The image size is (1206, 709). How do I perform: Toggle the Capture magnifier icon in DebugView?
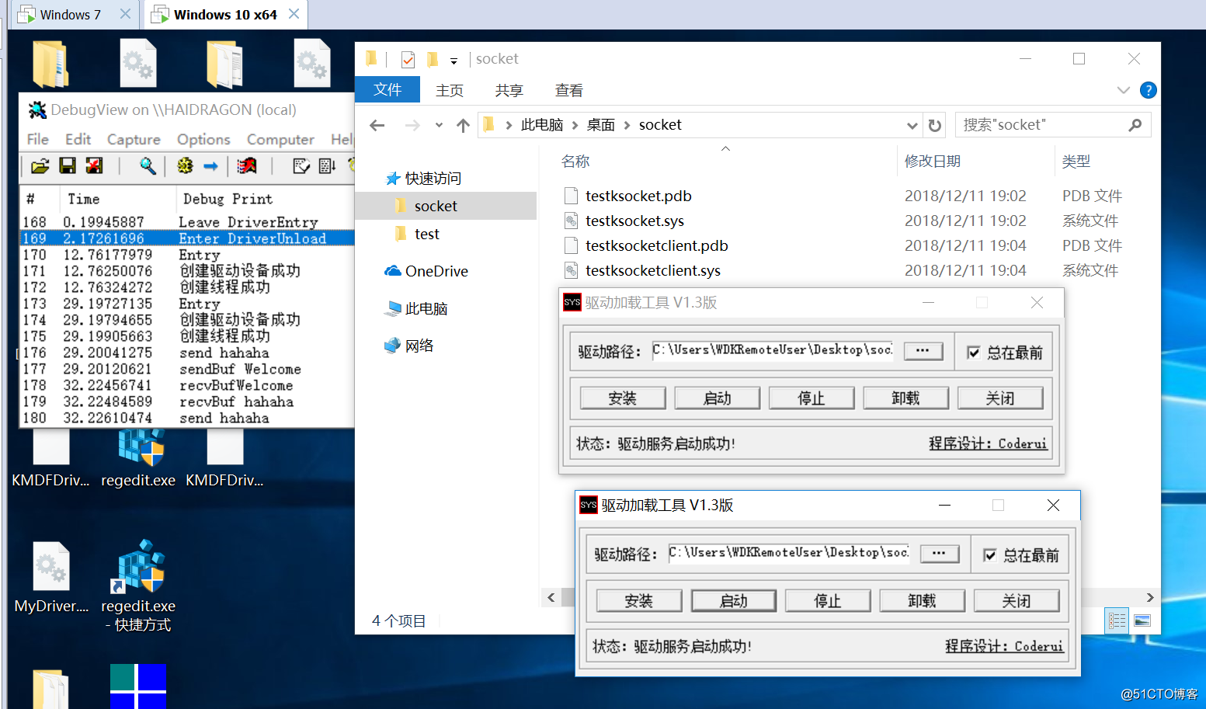(148, 165)
